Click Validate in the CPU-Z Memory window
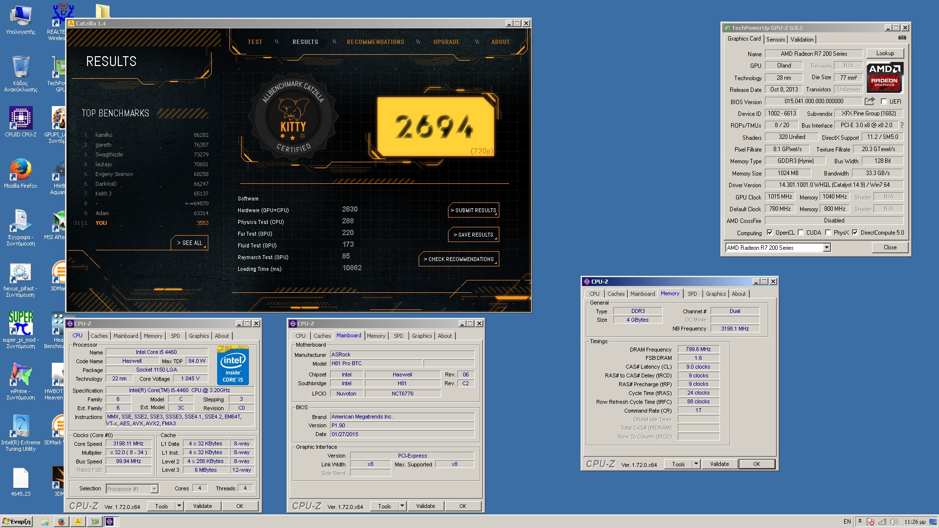 (x=719, y=464)
